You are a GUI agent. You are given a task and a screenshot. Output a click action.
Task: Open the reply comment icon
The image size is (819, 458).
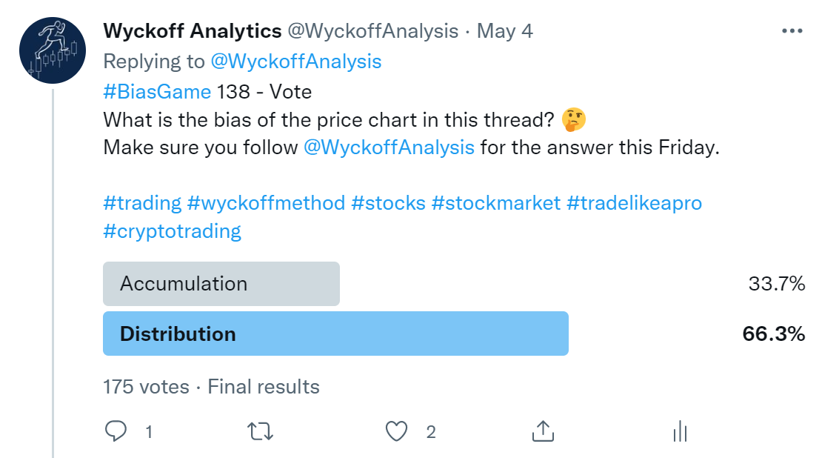click(x=116, y=431)
